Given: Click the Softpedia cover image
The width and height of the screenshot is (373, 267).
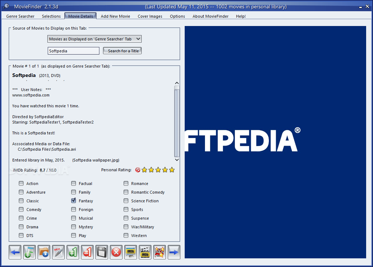Looking at the screenshot, I should click(x=275, y=142).
